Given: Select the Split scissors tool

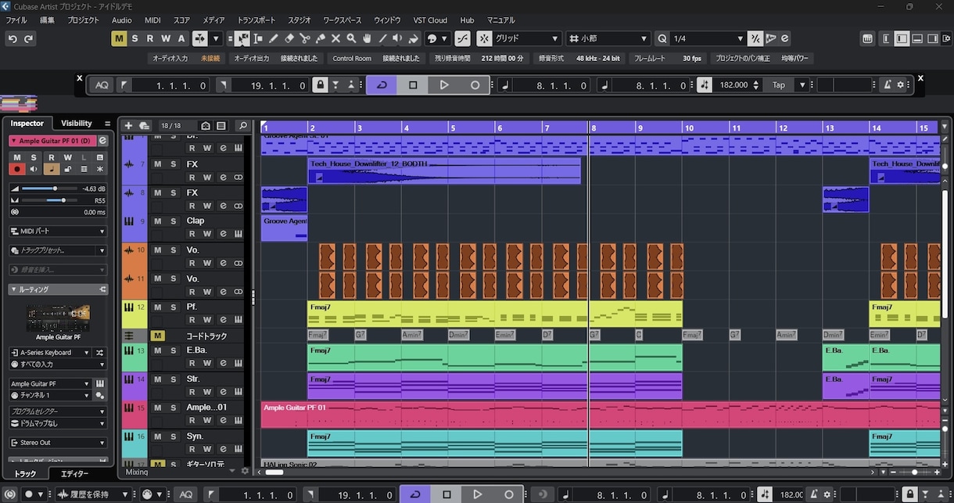Looking at the screenshot, I should [305, 38].
